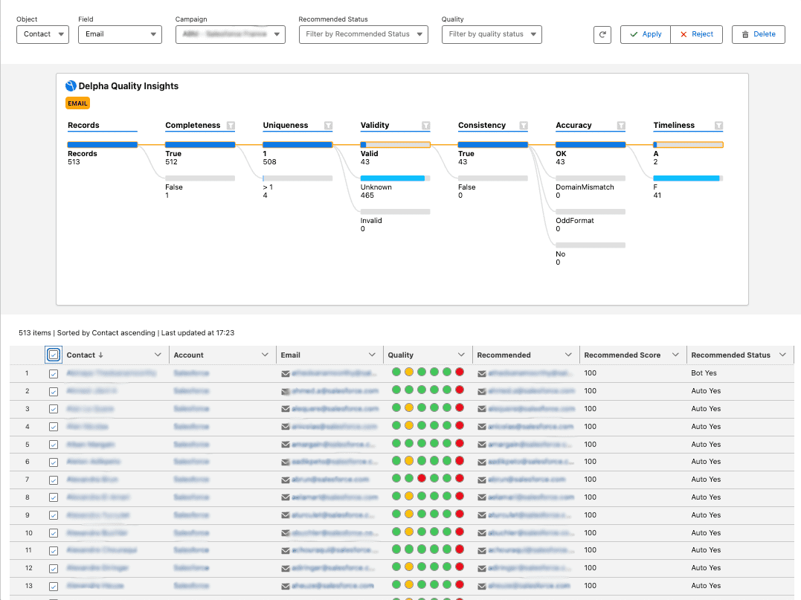The width and height of the screenshot is (801, 600).
Task: Filter by Validity funnel icon
Action: [426, 126]
